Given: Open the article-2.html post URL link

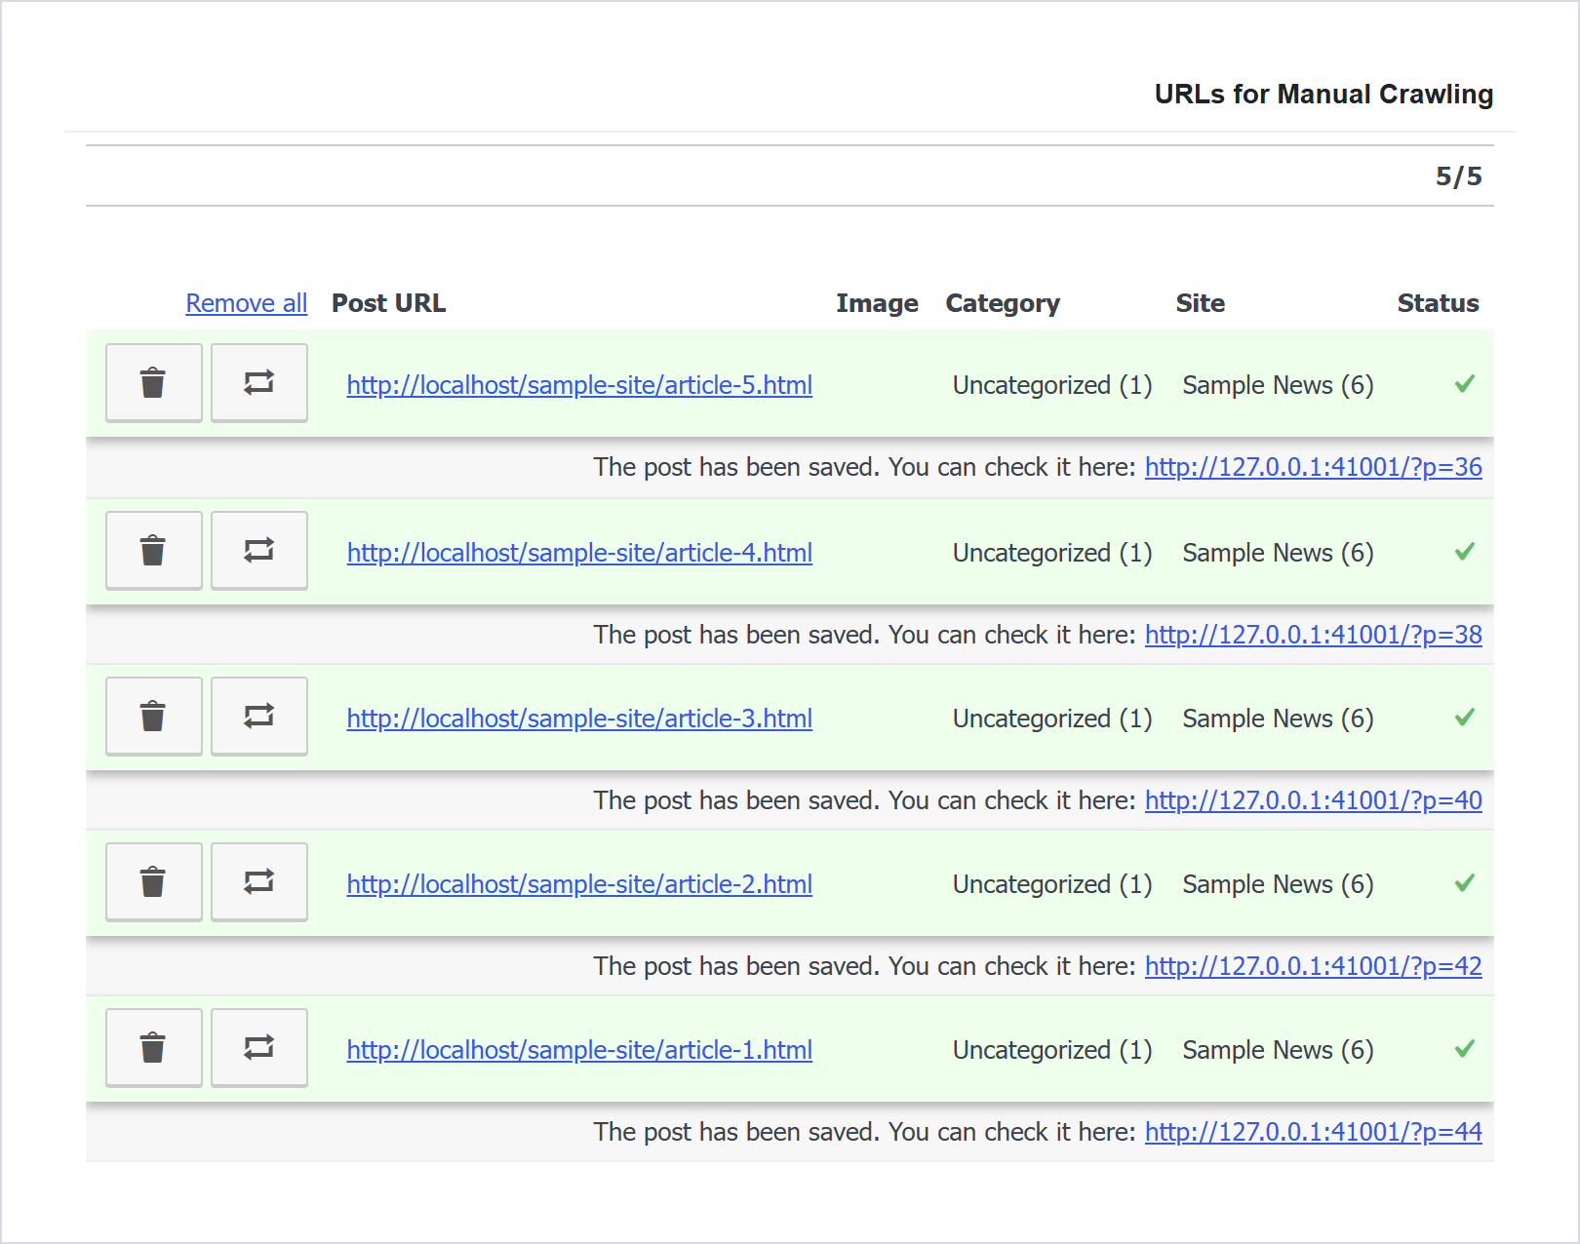Looking at the screenshot, I should (x=579, y=884).
